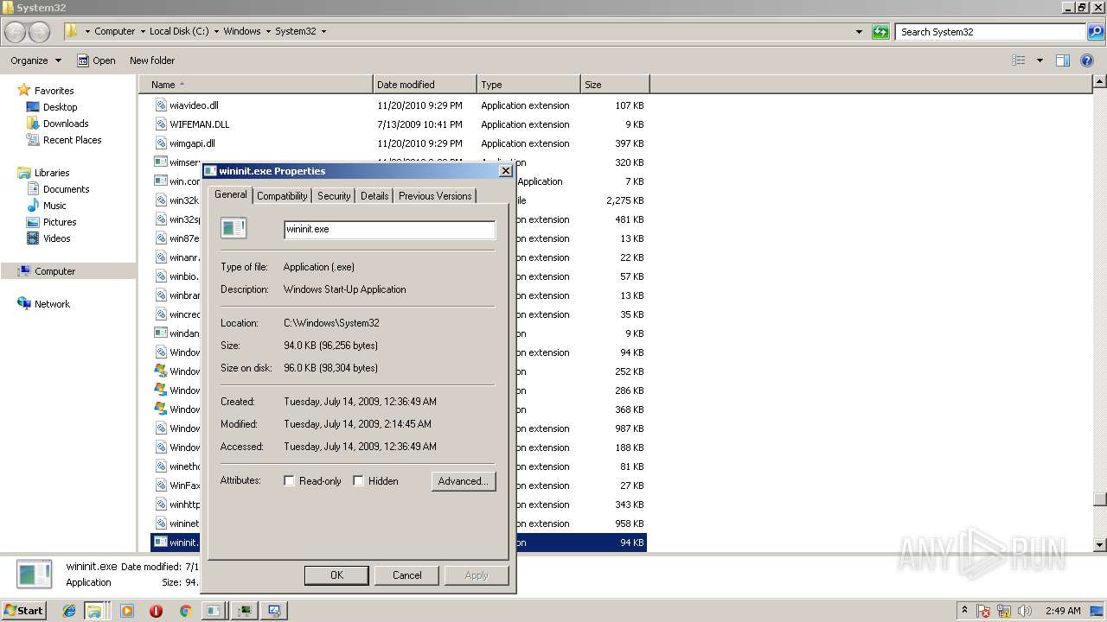Expand the Local Disk (C:) breadcrumb arrow
Viewport: 1107px width, 622px height.
[216, 31]
